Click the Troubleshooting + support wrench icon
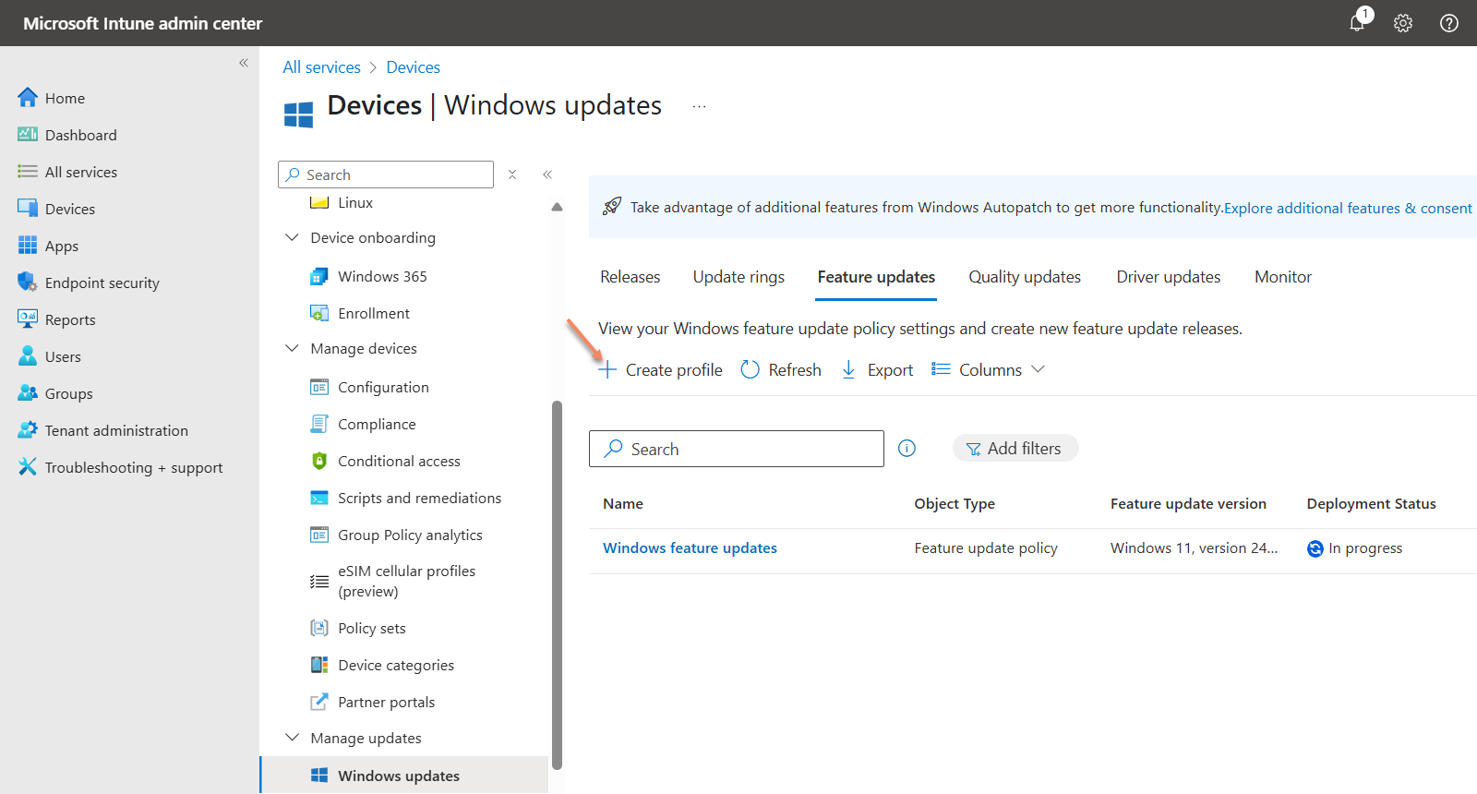Screen dimensions: 1477x794 tap(28, 467)
